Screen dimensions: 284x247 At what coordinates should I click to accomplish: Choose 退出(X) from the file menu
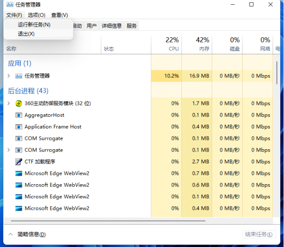click(x=38, y=34)
